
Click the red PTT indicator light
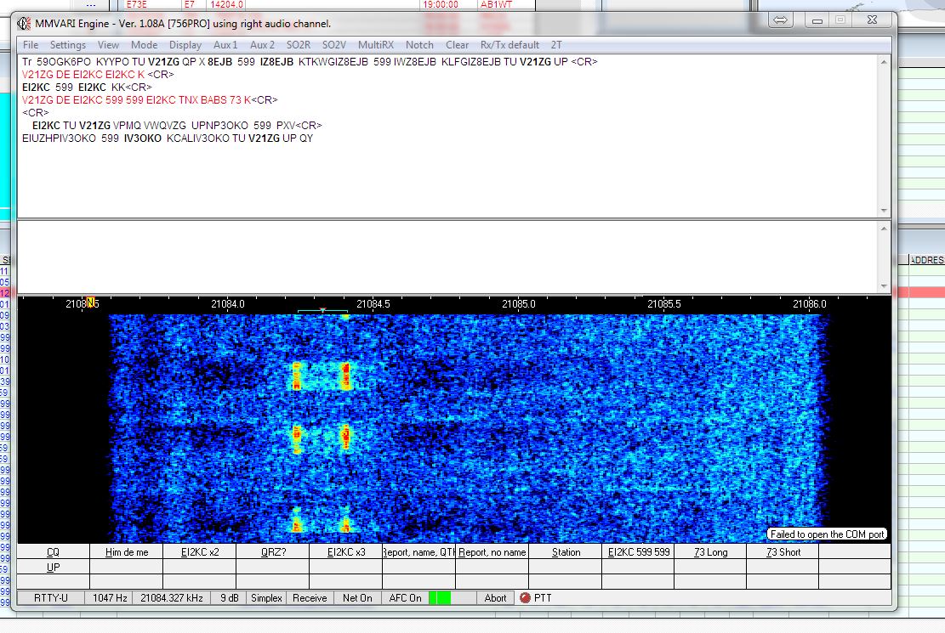click(525, 597)
